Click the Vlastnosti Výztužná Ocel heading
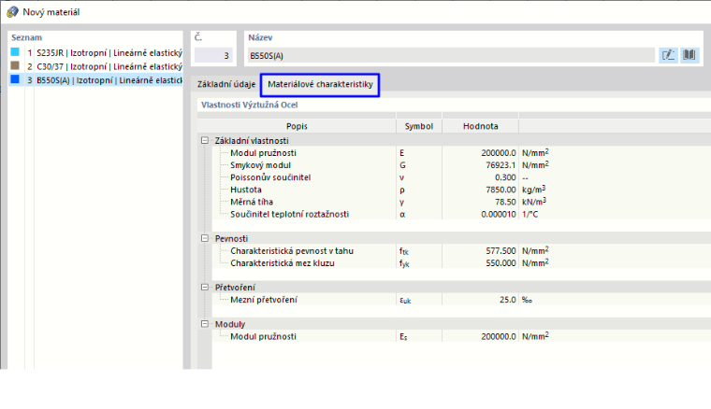This screenshot has width=711, height=409. coord(250,105)
